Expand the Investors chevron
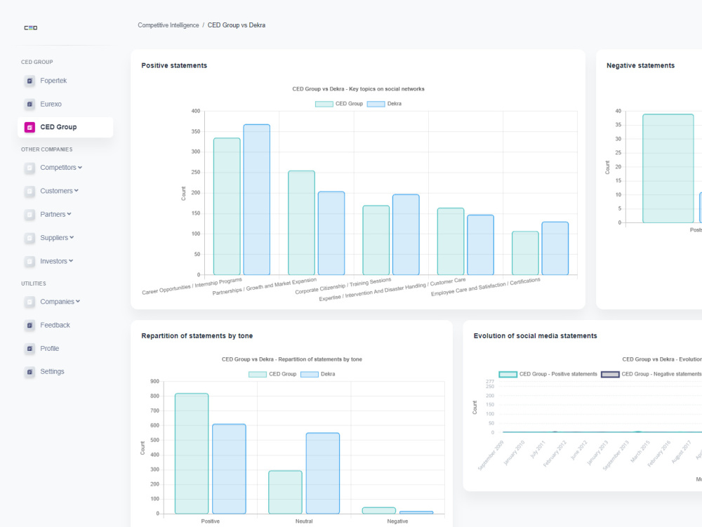This screenshot has width=702, height=527. point(71,261)
